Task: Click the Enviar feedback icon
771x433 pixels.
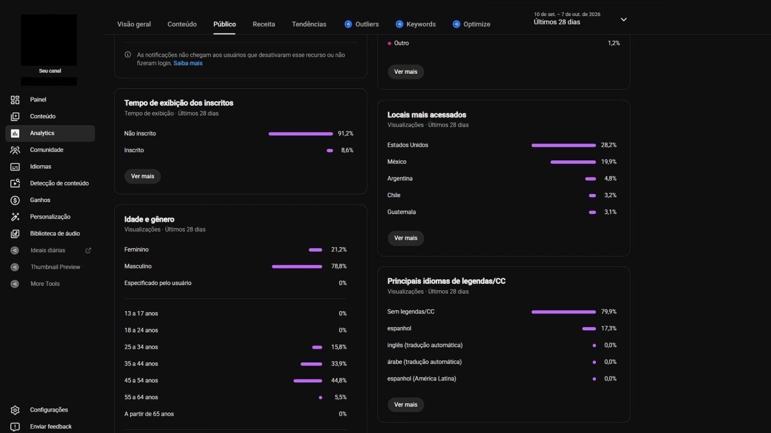Action: pos(15,427)
